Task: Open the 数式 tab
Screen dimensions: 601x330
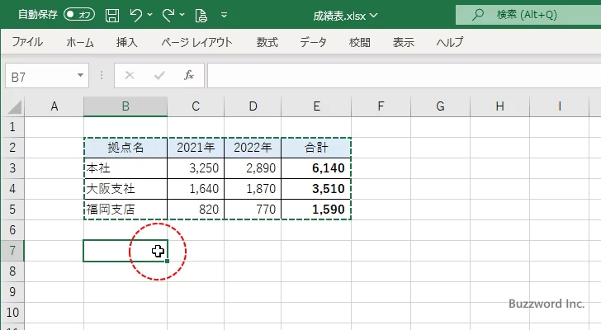Action: point(267,42)
